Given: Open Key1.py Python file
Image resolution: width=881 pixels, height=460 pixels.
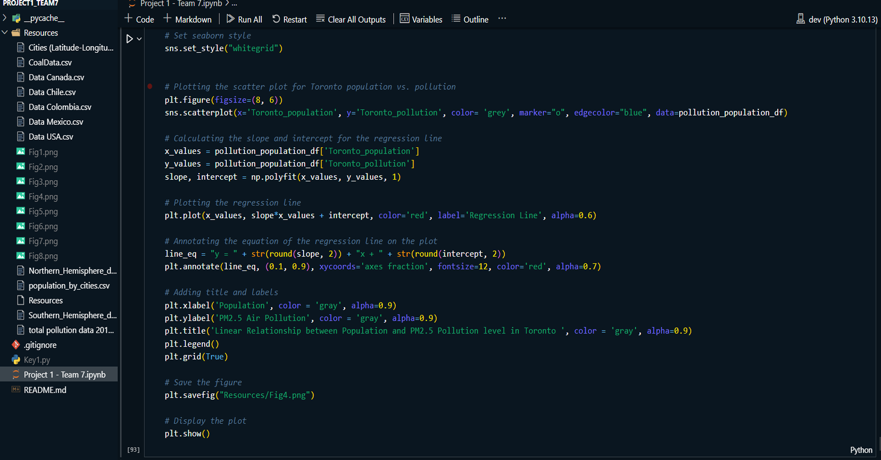Looking at the screenshot, I should 37,360.
